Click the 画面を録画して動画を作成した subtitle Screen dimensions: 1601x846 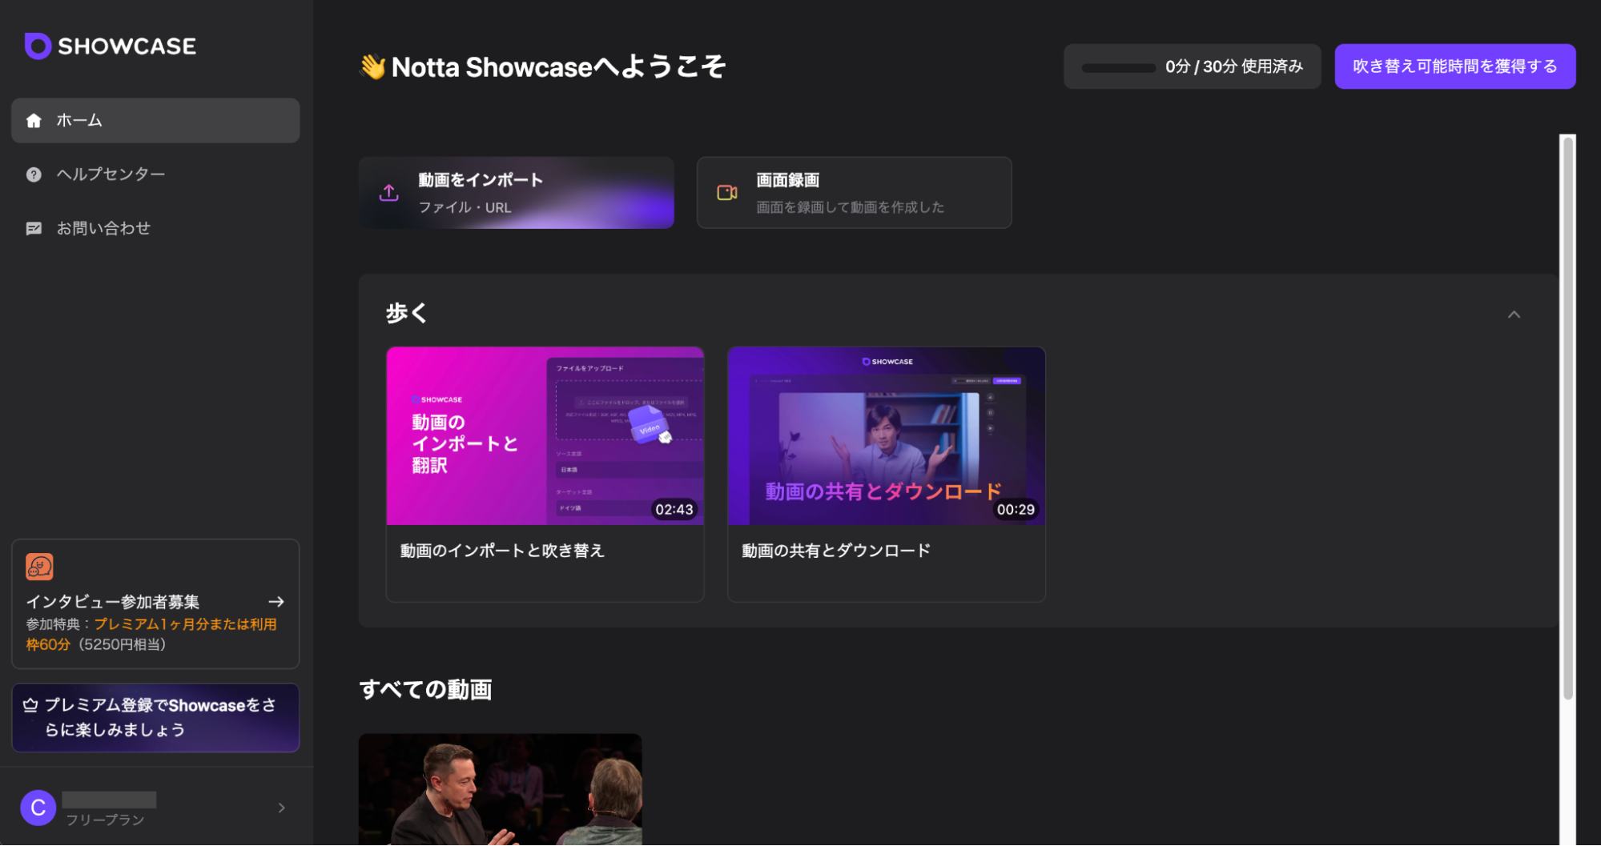click(851, 207)
